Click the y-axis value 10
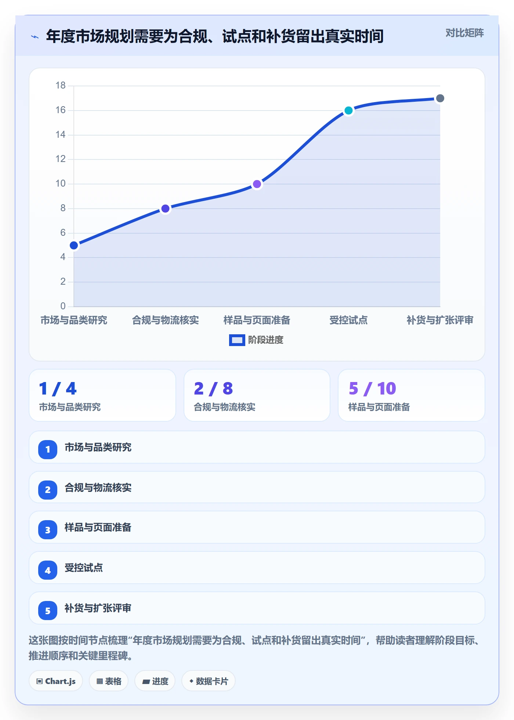This screenshot has width=514, height=720. coord(61,184)
